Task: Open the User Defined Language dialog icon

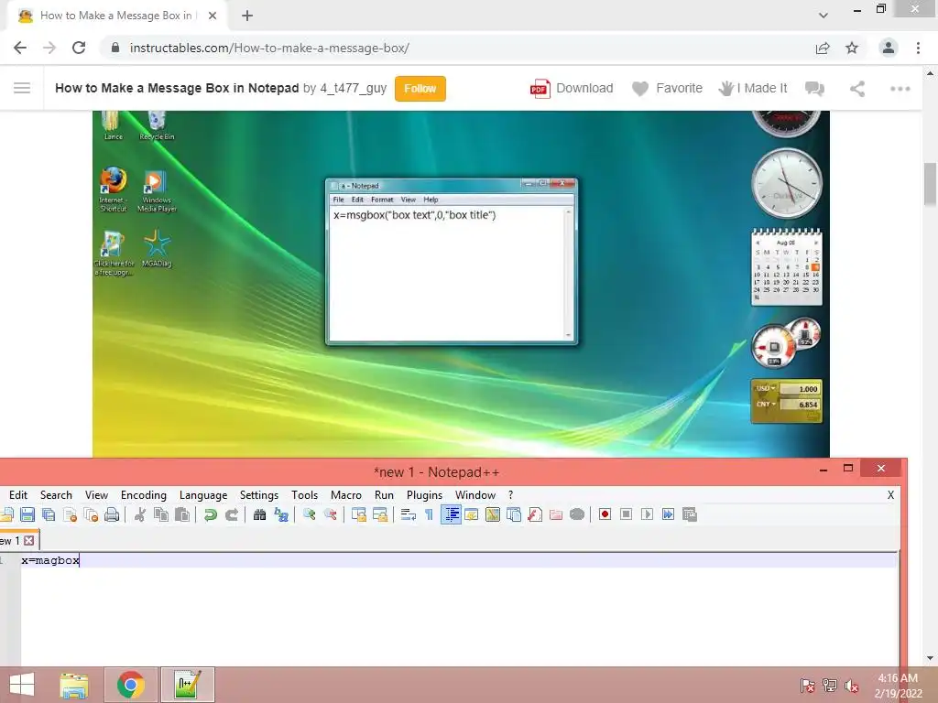Action: pos(472,514)
